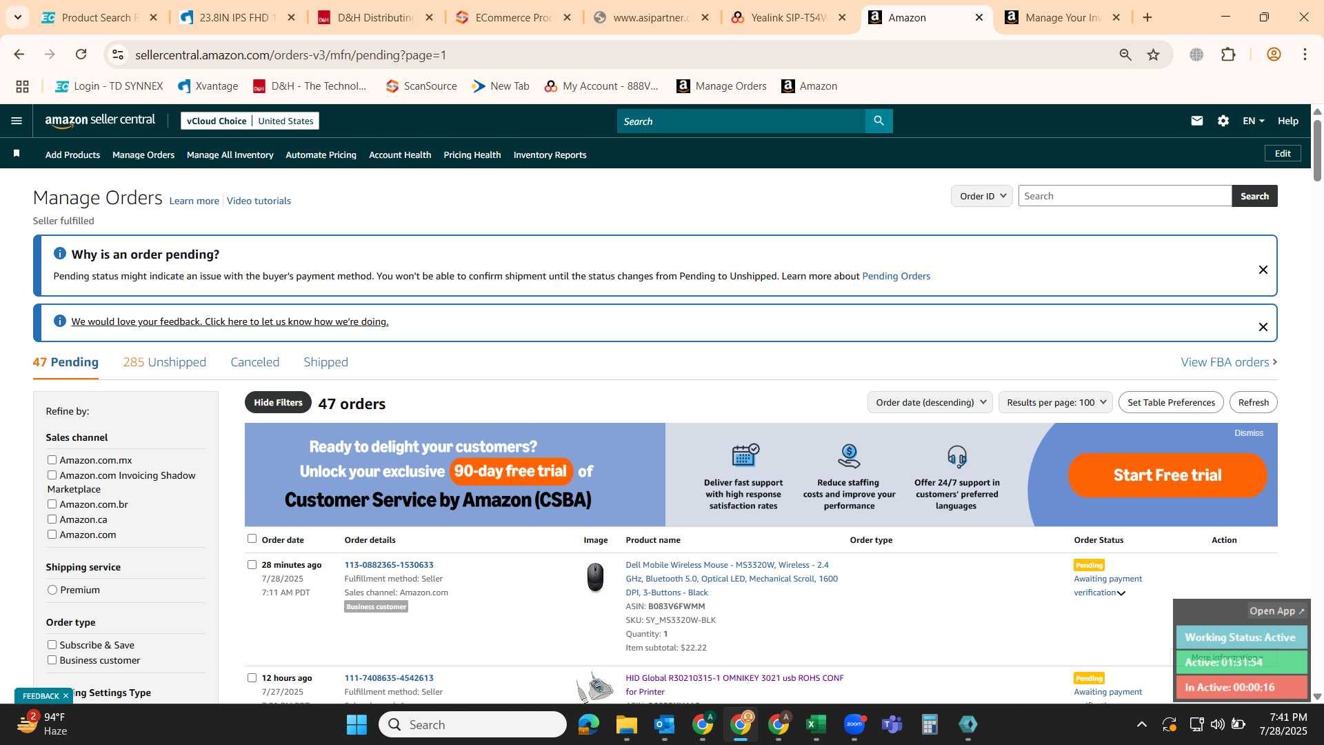Open Manage All Inventory menu item
1324x745 pixels.
[x=230, y=155]
